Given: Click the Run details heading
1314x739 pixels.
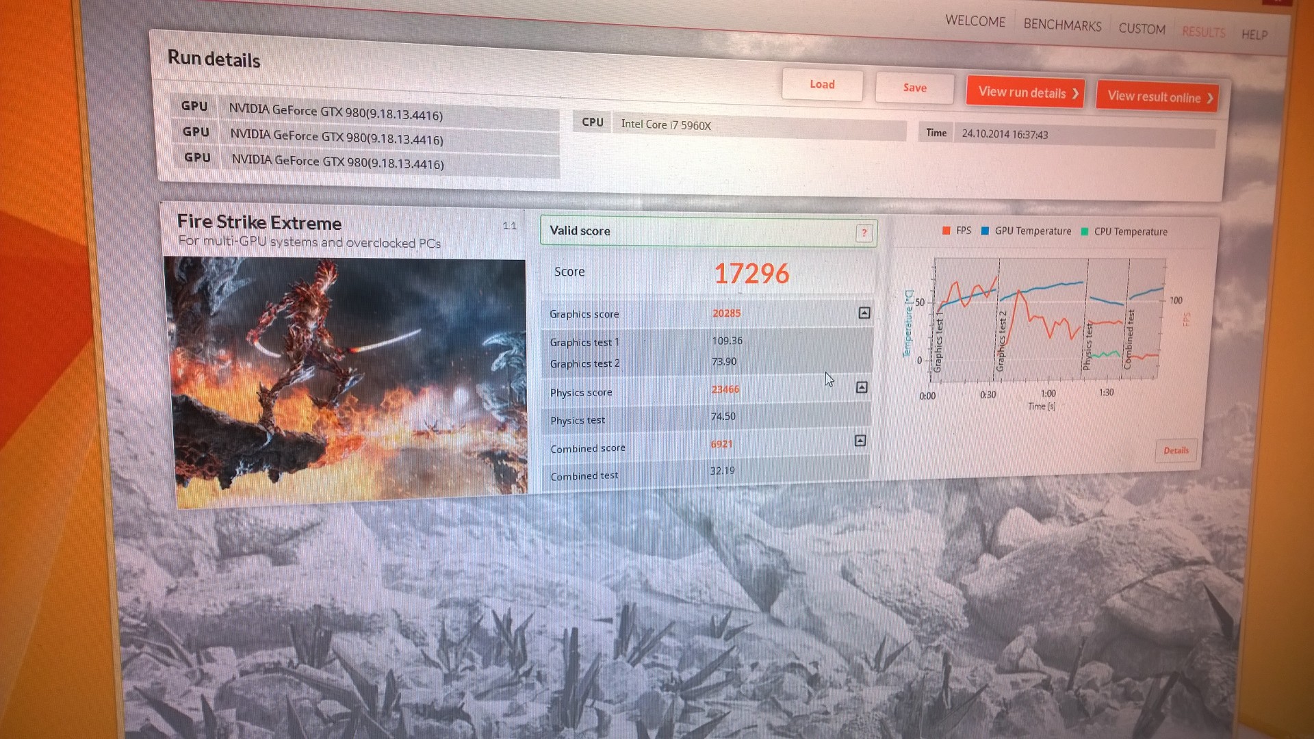Looking at the screenshot, I should coord(214,60).
